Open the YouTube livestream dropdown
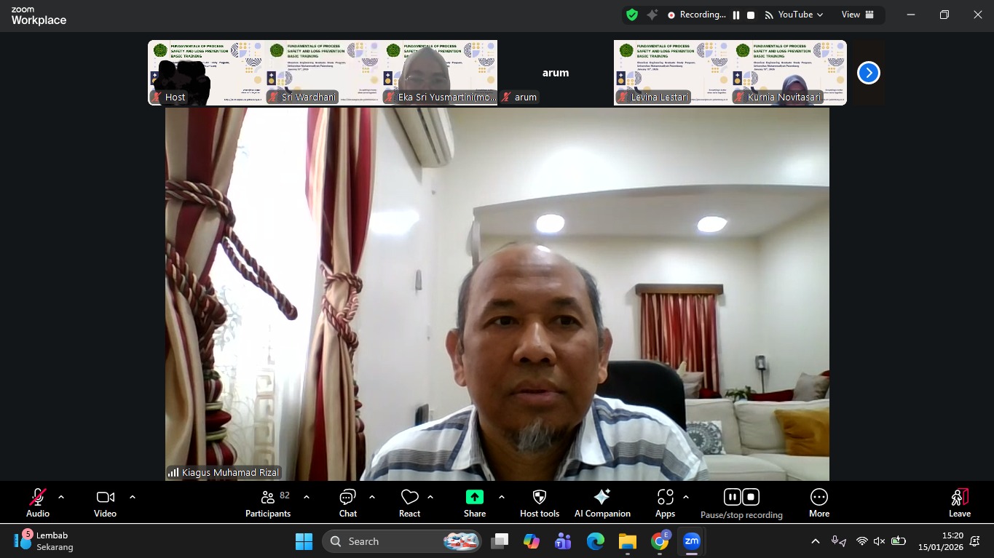994x558 pixels. tap(794, 15)
